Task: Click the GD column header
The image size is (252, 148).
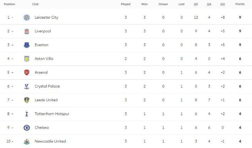Action: coord(222,4)
